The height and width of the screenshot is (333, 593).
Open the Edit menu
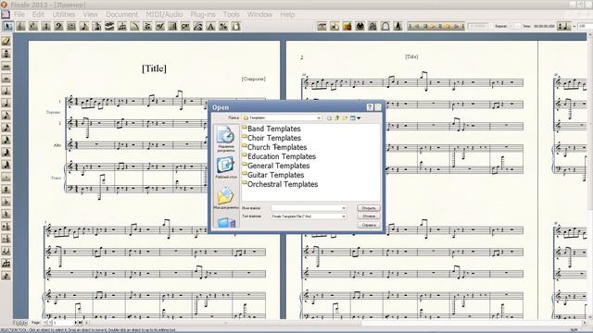(38, 15)
